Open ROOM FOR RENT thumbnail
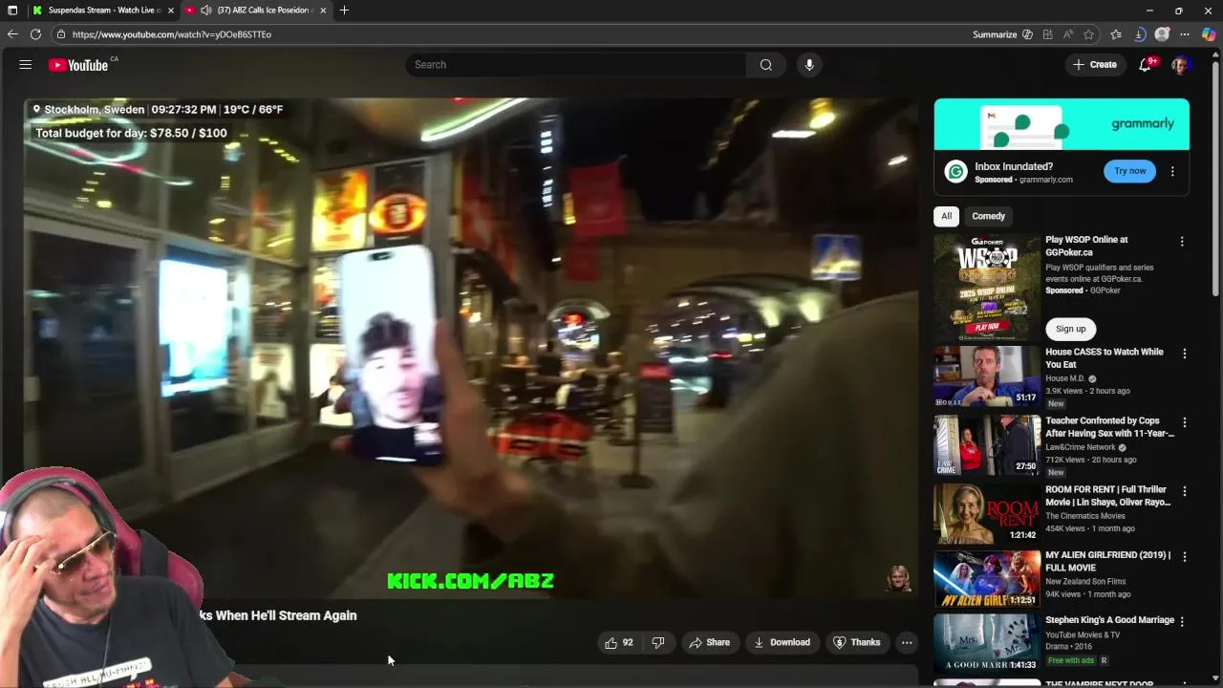 987,514
